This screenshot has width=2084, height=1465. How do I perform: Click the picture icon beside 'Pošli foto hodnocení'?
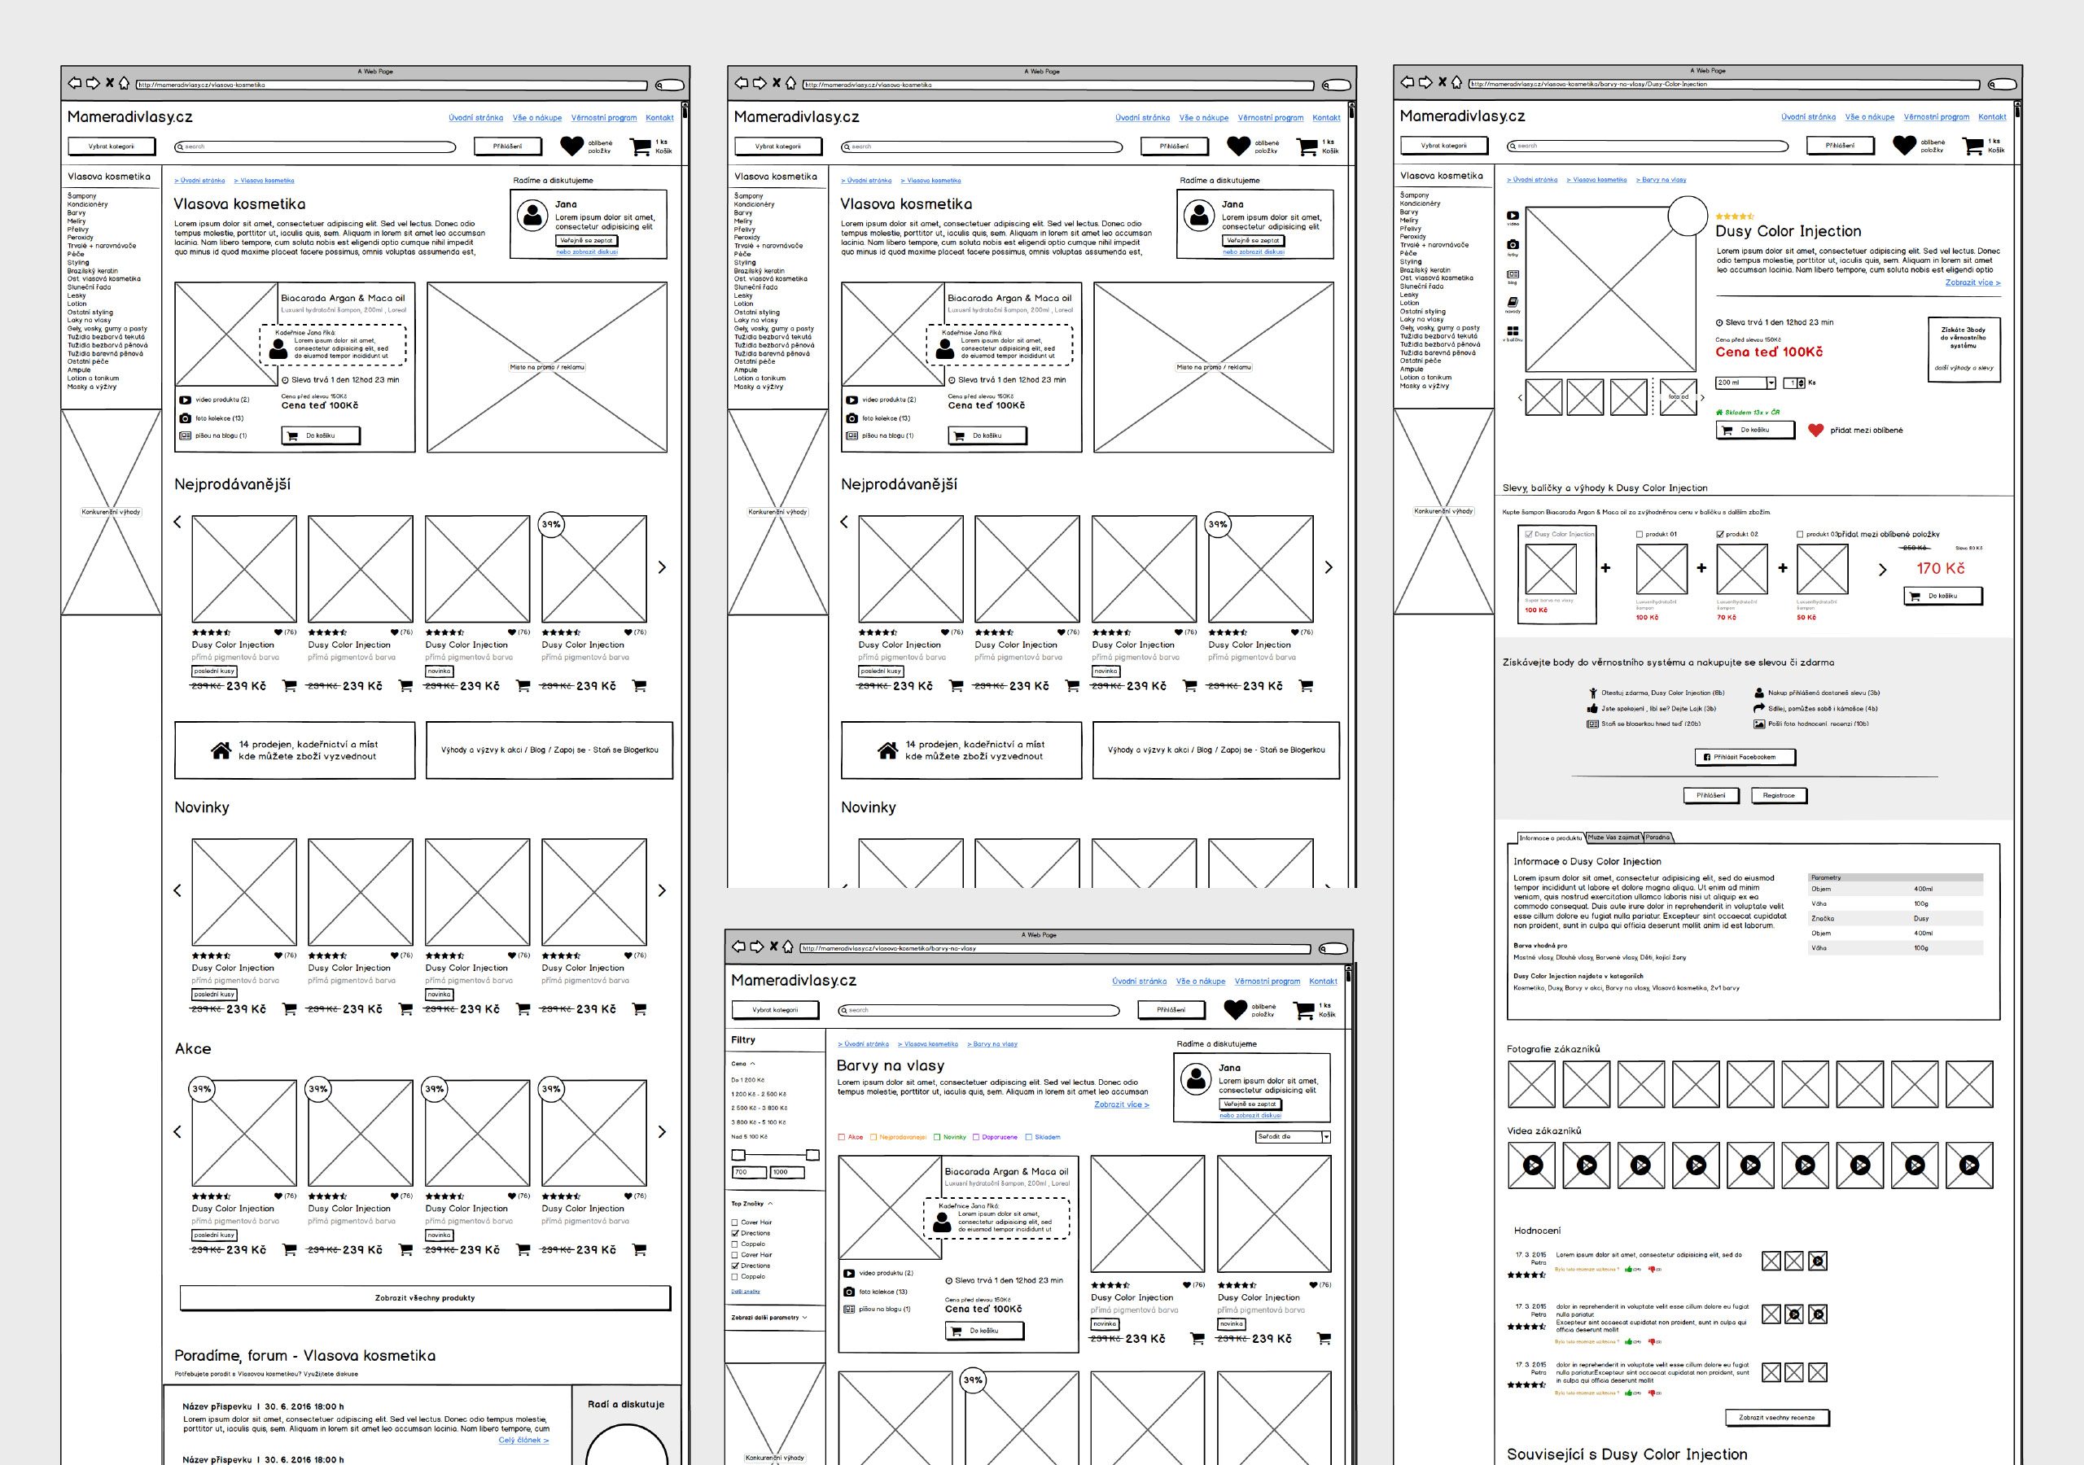1759,724
